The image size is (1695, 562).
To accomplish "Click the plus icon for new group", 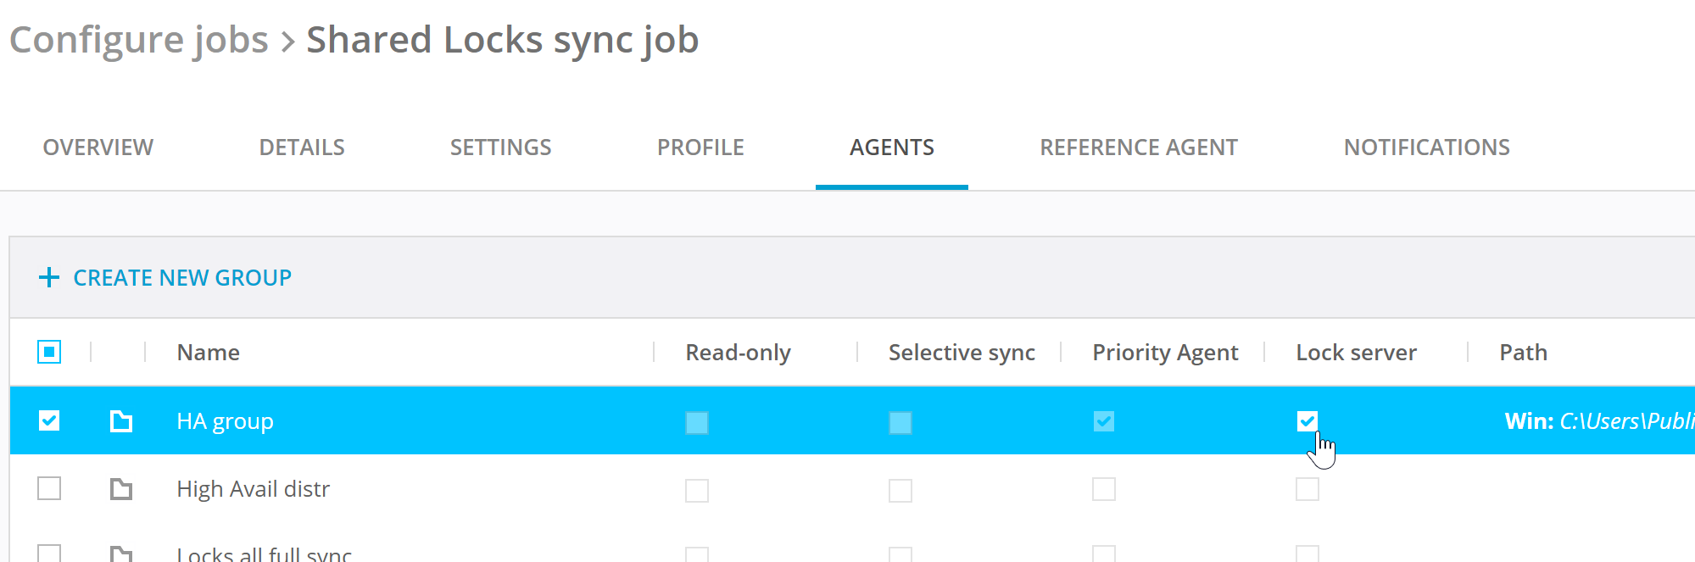I will coord(49,278).
